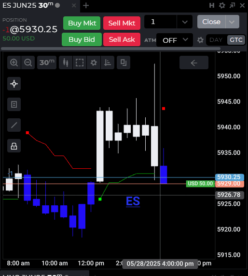Screen dimensions: 248x276
Task: Click the Sell Ask button
Action: tap(122, 39)
